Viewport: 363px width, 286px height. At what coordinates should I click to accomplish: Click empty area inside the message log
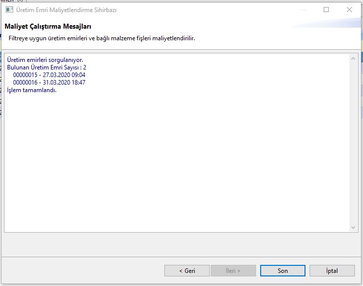pos(176,161)
